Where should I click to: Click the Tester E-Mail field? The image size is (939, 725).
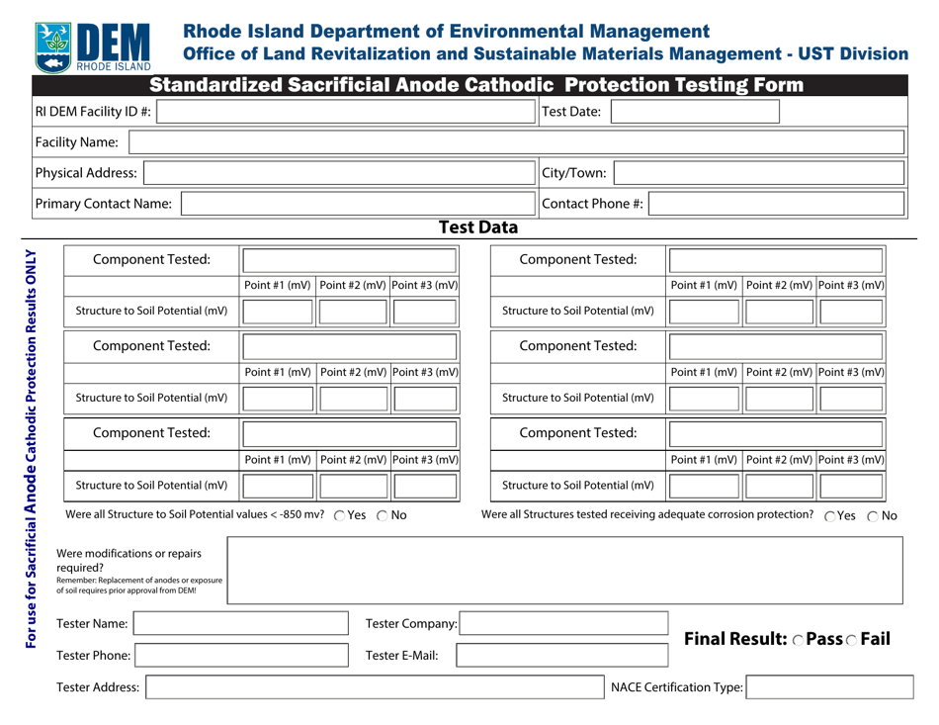[562, 655]
